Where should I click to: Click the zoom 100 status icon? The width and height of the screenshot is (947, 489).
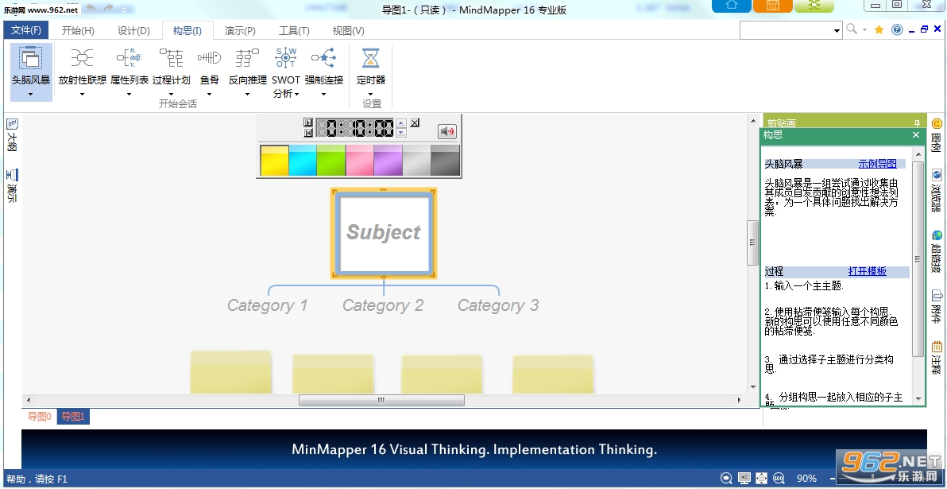[x=779, y=478]
